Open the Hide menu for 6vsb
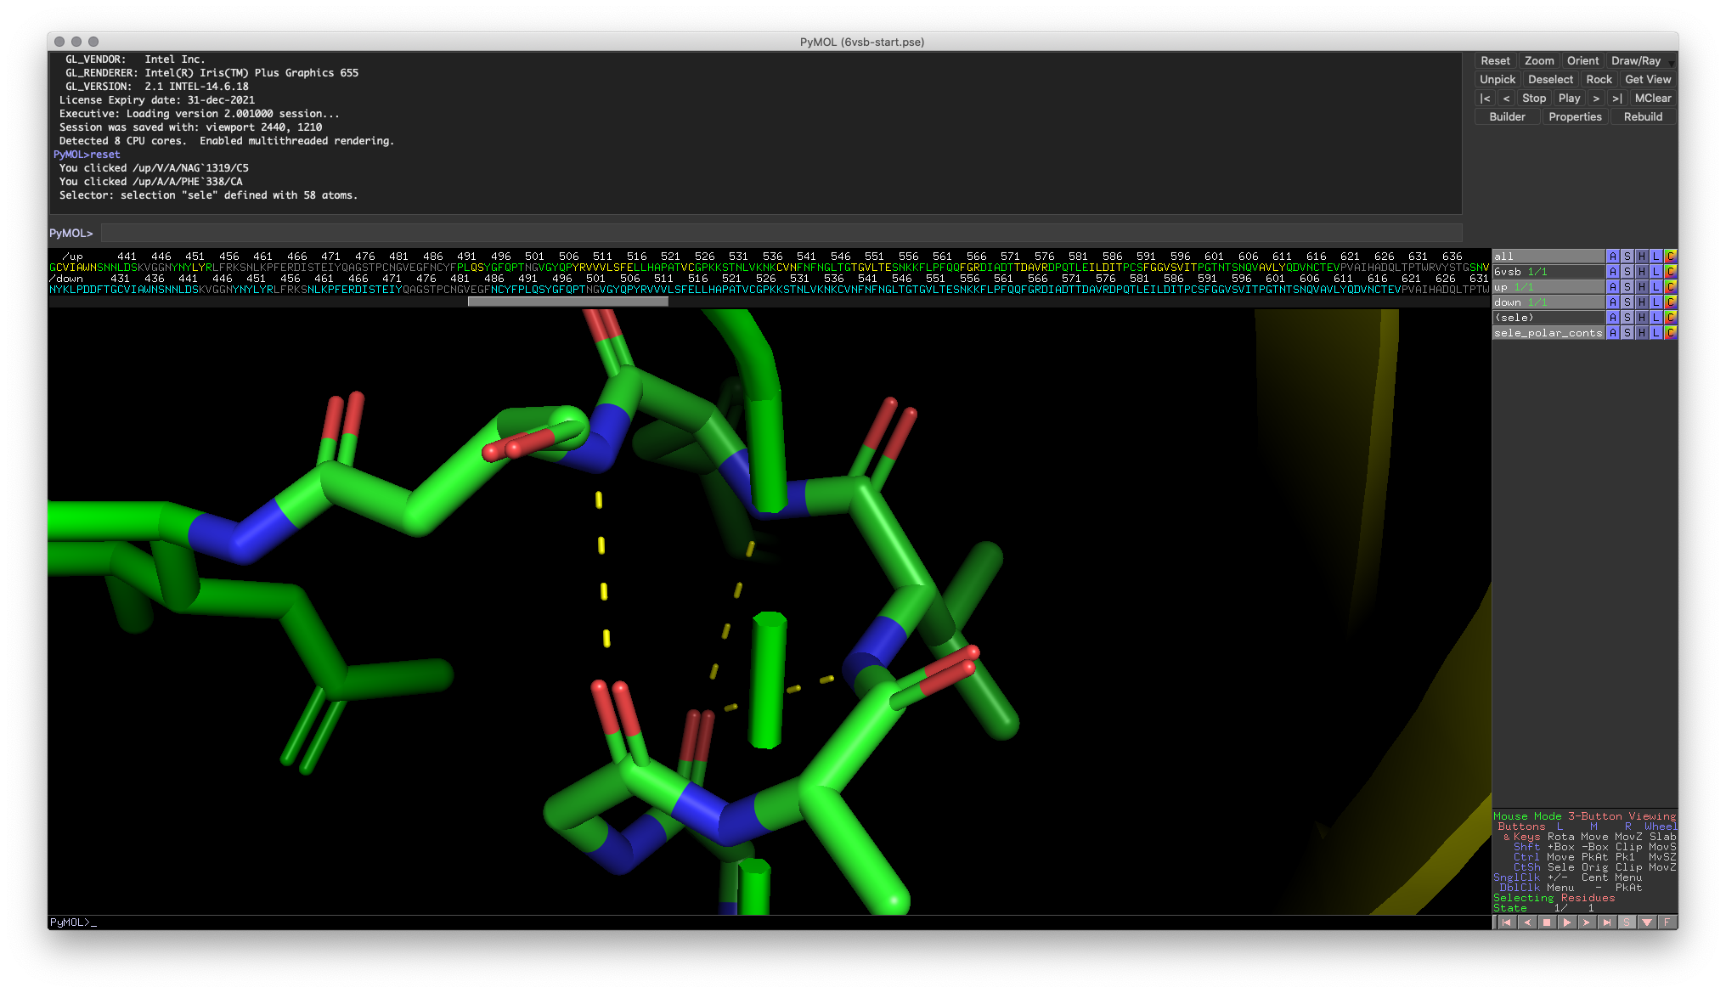 1641,272
